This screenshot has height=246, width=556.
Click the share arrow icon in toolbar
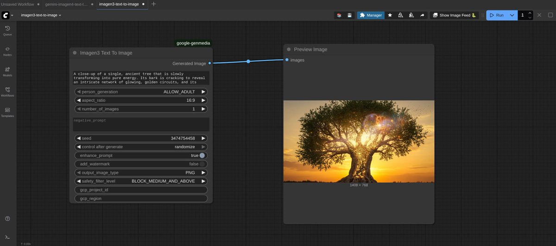click(x=422, y=15)
